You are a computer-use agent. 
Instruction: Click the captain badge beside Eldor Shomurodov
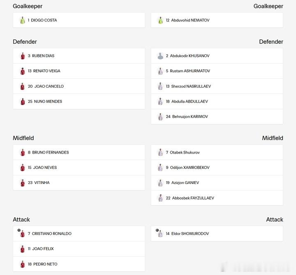click(x=157, y=230)
